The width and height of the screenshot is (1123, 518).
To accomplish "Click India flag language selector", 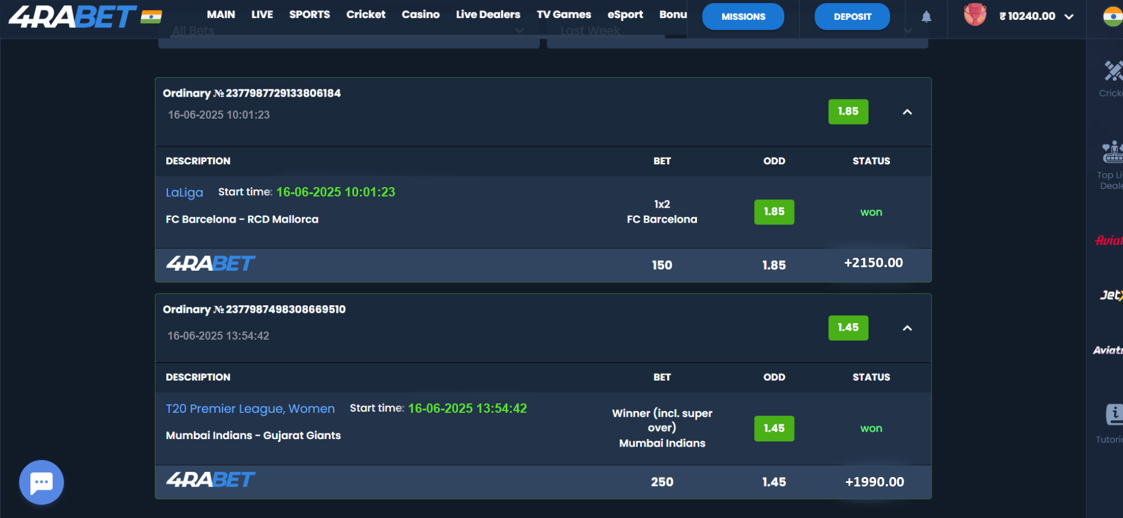I will 1112,16.
